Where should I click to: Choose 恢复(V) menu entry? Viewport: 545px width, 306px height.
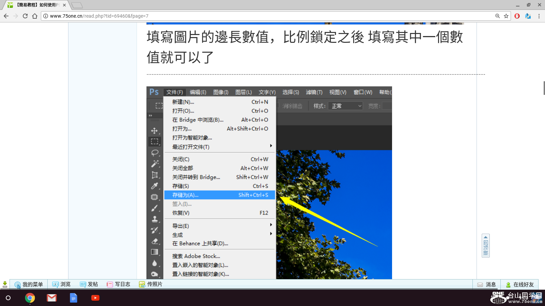220,213
